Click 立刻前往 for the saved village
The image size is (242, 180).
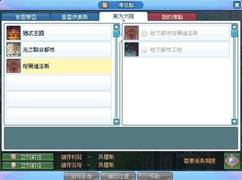(x=28, y=157)
